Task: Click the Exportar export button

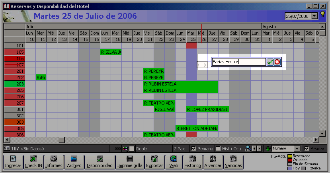Action: coord(154,162)
